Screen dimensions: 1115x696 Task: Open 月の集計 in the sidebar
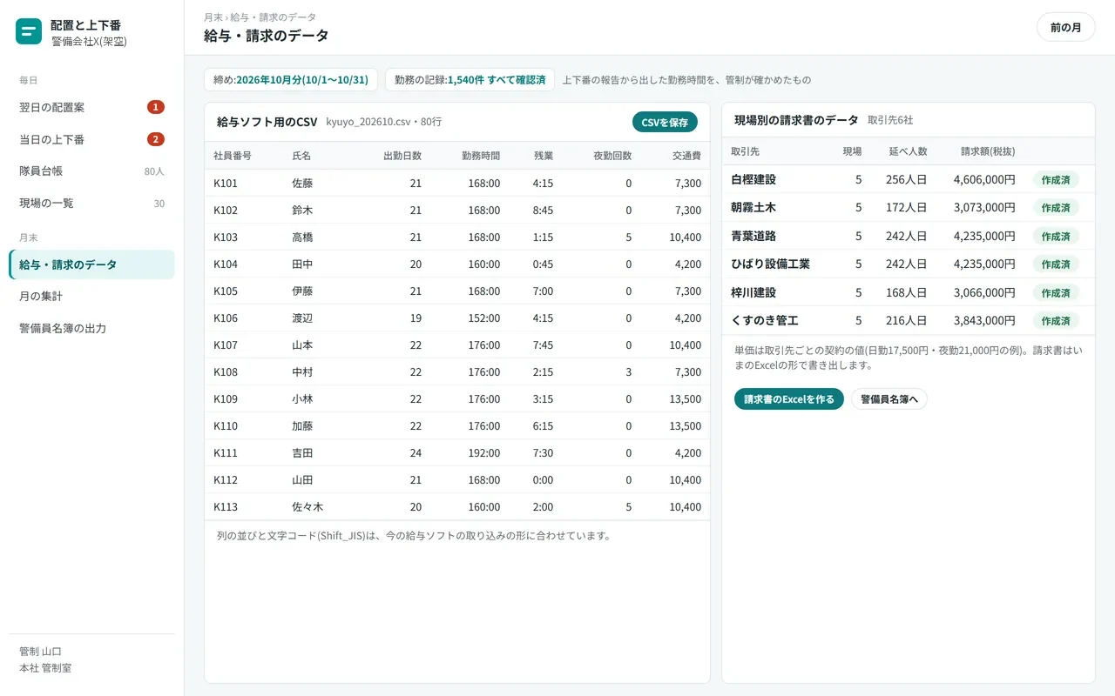pos(91,297)
